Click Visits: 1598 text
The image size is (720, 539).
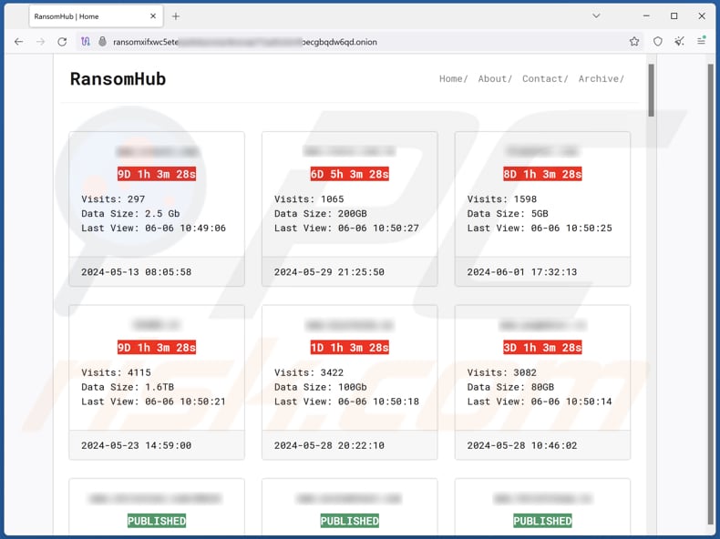(502, 199)
